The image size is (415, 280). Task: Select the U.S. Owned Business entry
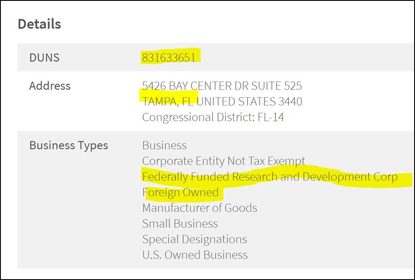pyautogui.click(x=195, y=255)
